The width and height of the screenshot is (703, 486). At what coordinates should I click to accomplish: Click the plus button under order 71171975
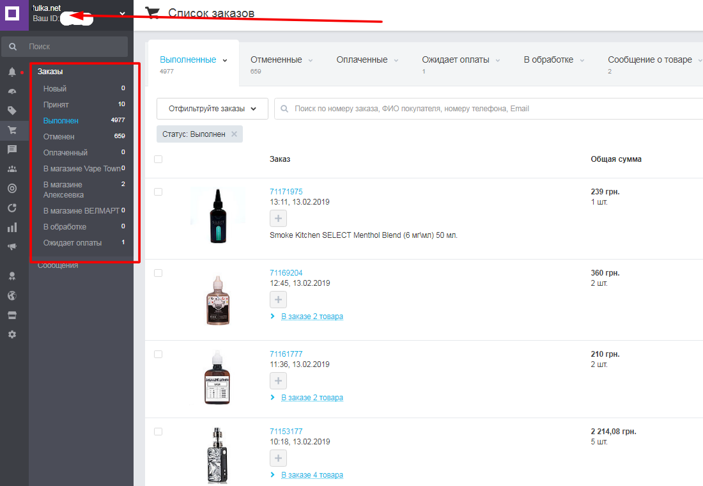(278, 219)
